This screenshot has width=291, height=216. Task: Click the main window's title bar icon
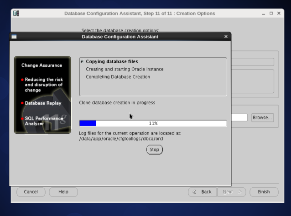coord(16,13)
